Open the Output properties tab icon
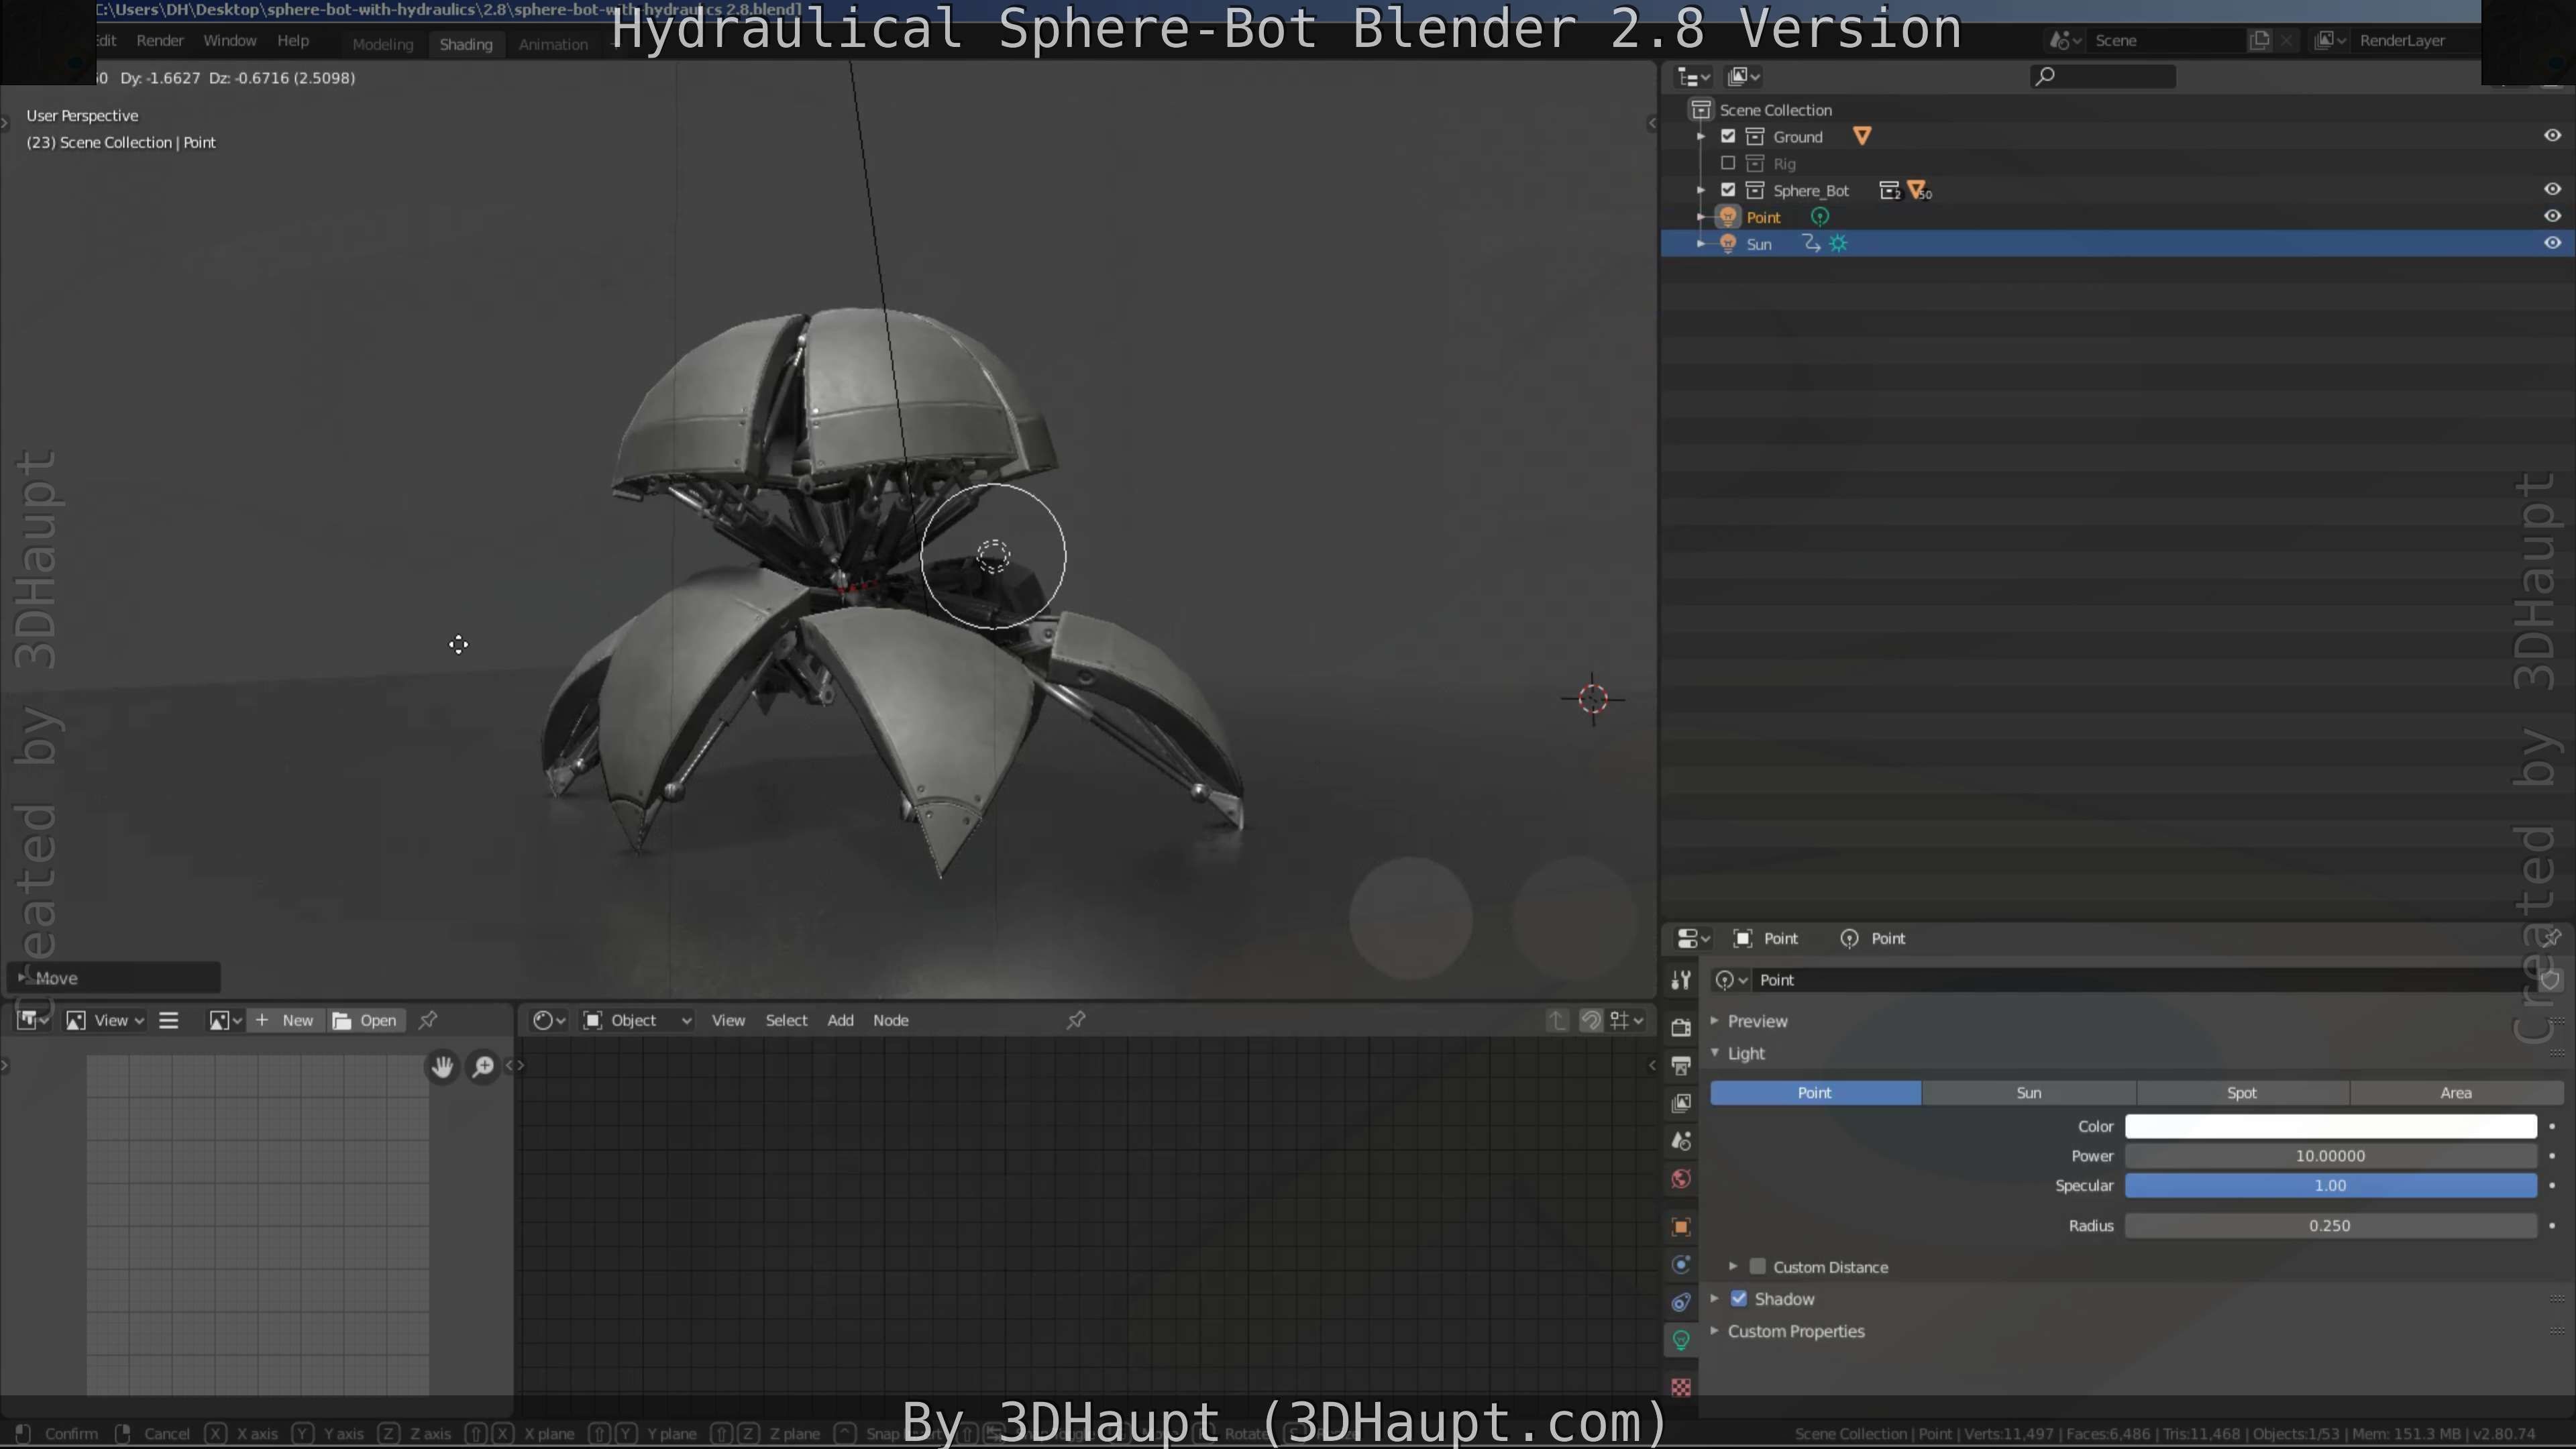The height and width of the screenshot is (1449, 2576). click(x=1681, y=1065)
